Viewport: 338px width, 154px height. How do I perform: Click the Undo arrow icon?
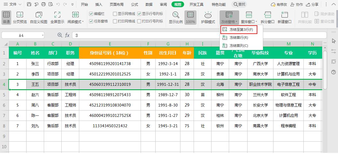(x=58, y=4)
